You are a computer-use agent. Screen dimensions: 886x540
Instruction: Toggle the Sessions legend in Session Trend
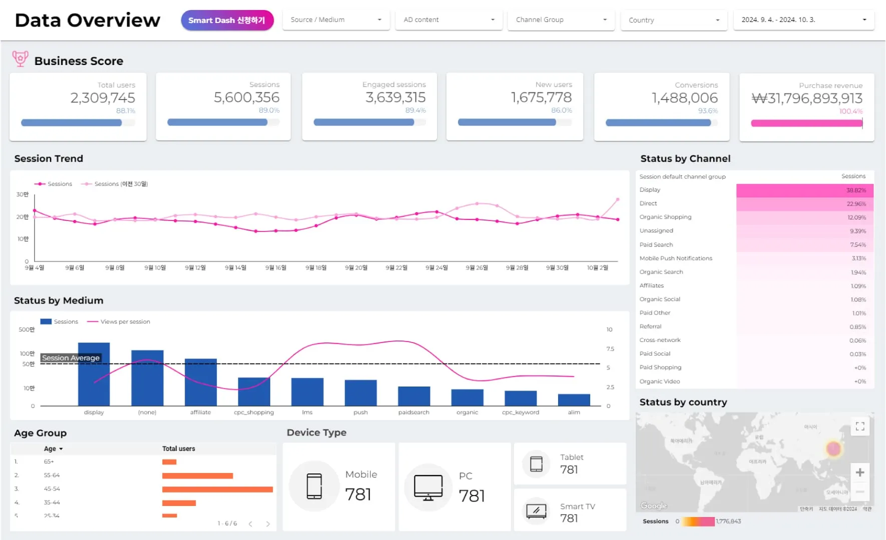pos(53,184)
